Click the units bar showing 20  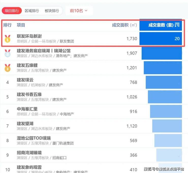[x=161, y=38]
